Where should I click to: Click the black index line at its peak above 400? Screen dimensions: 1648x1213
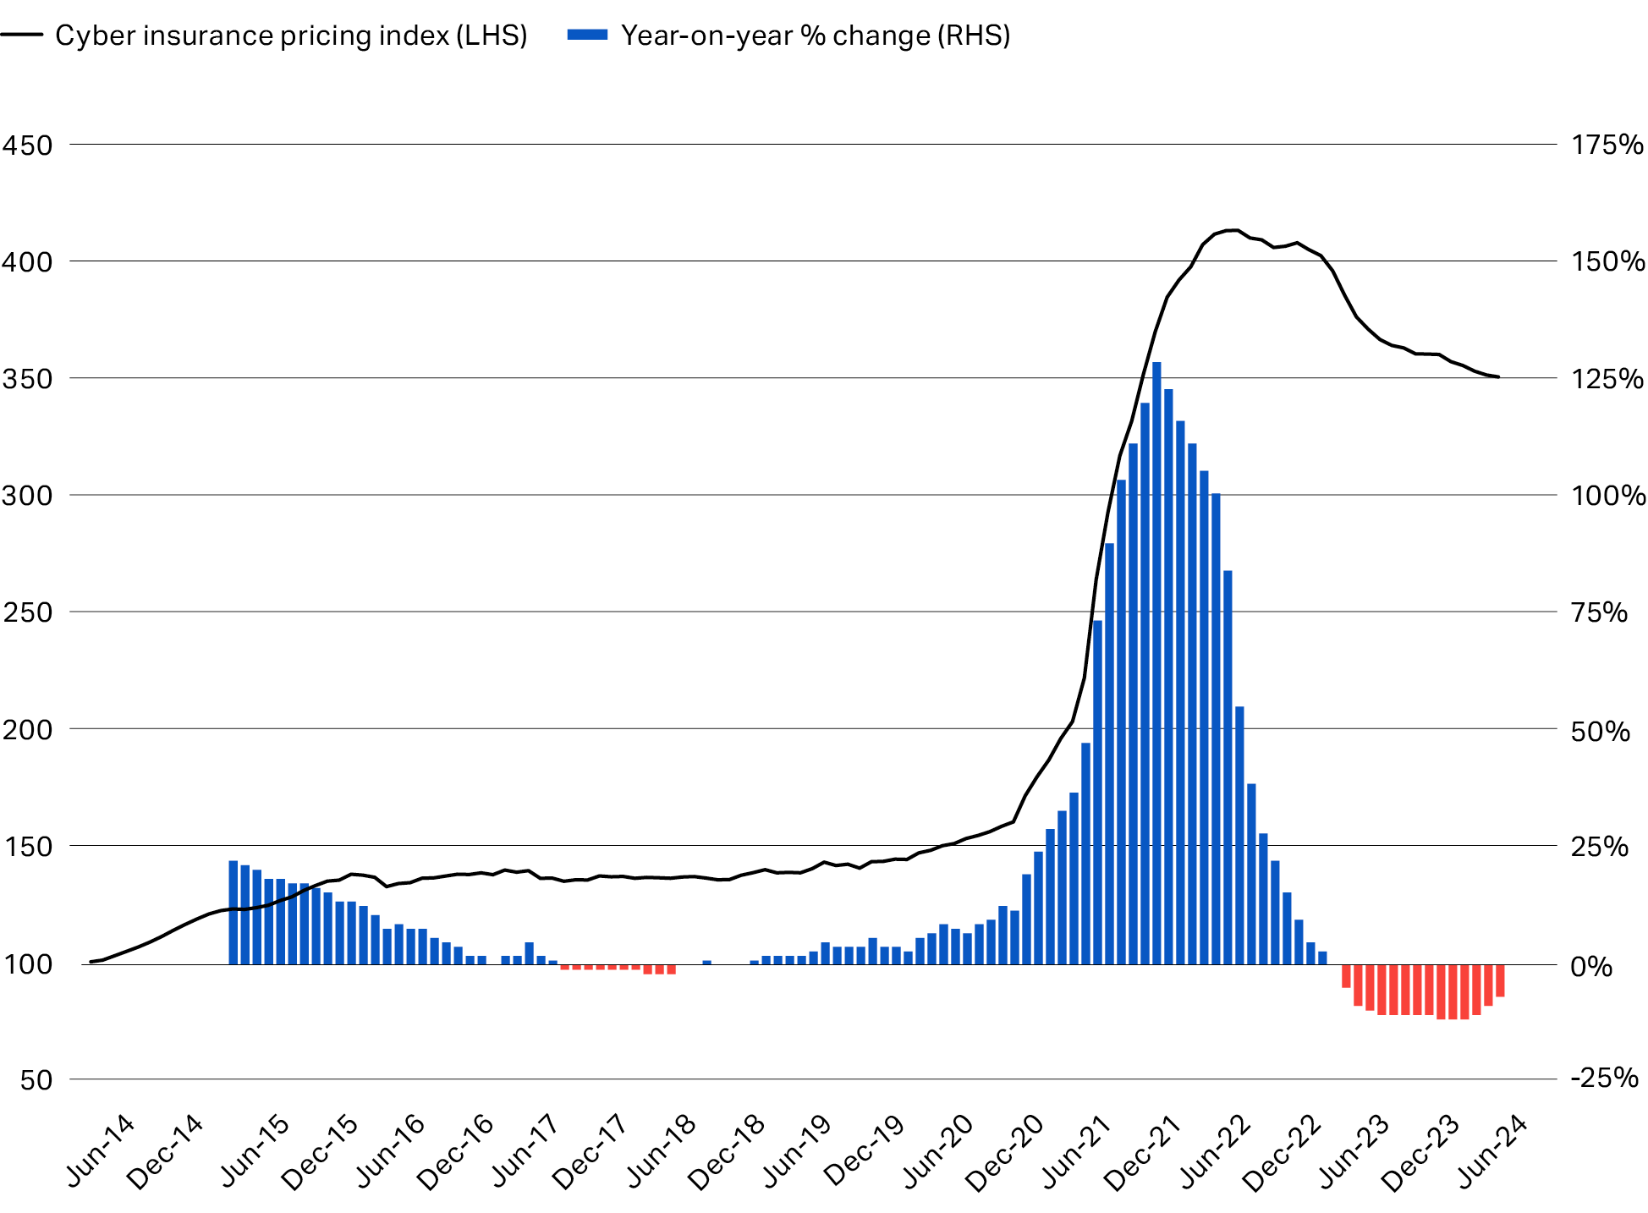coord(1233,230)
